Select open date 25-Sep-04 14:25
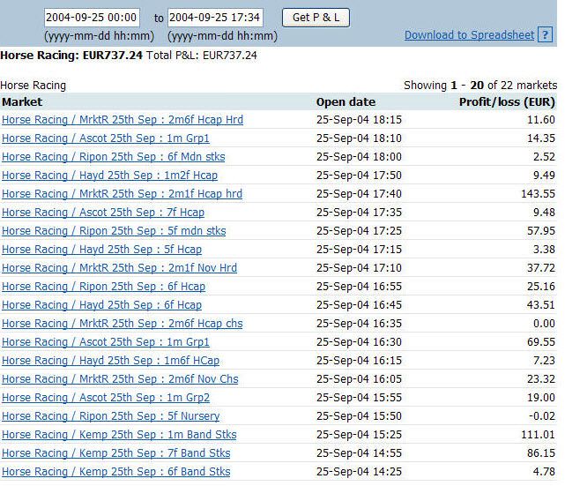 pos(359,472)
